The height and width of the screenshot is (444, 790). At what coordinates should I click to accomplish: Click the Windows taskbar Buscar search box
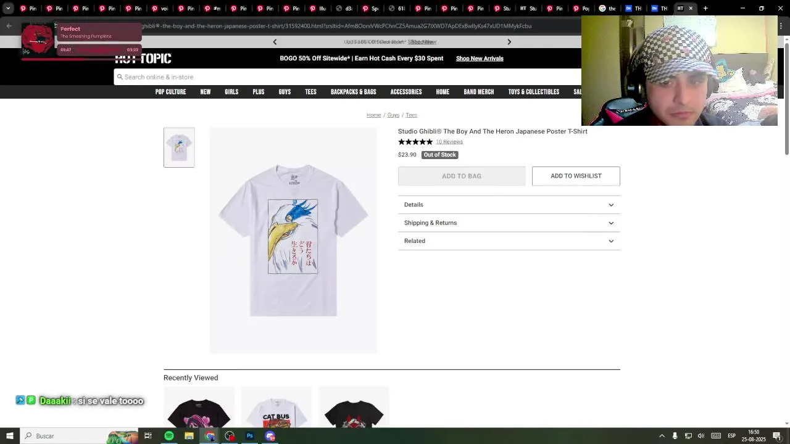[x=78, y=436]
